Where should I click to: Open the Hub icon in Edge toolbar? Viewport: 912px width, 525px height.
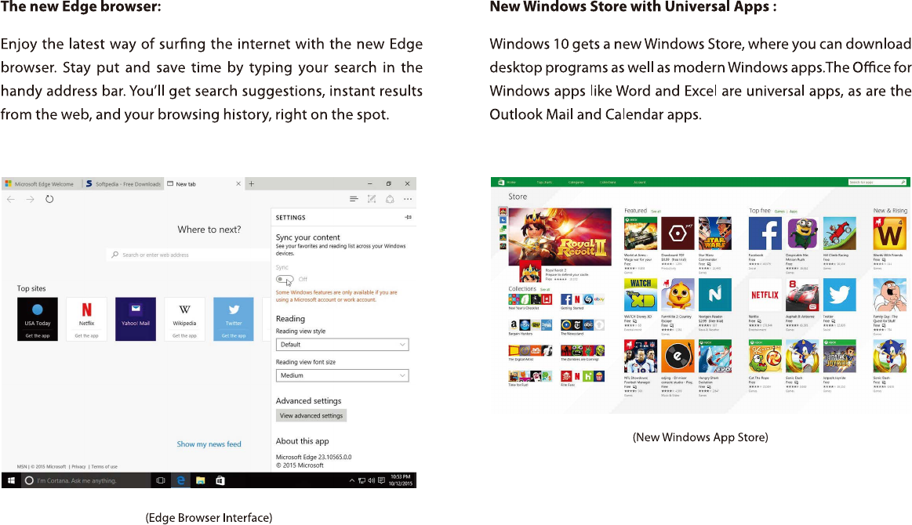354,199
